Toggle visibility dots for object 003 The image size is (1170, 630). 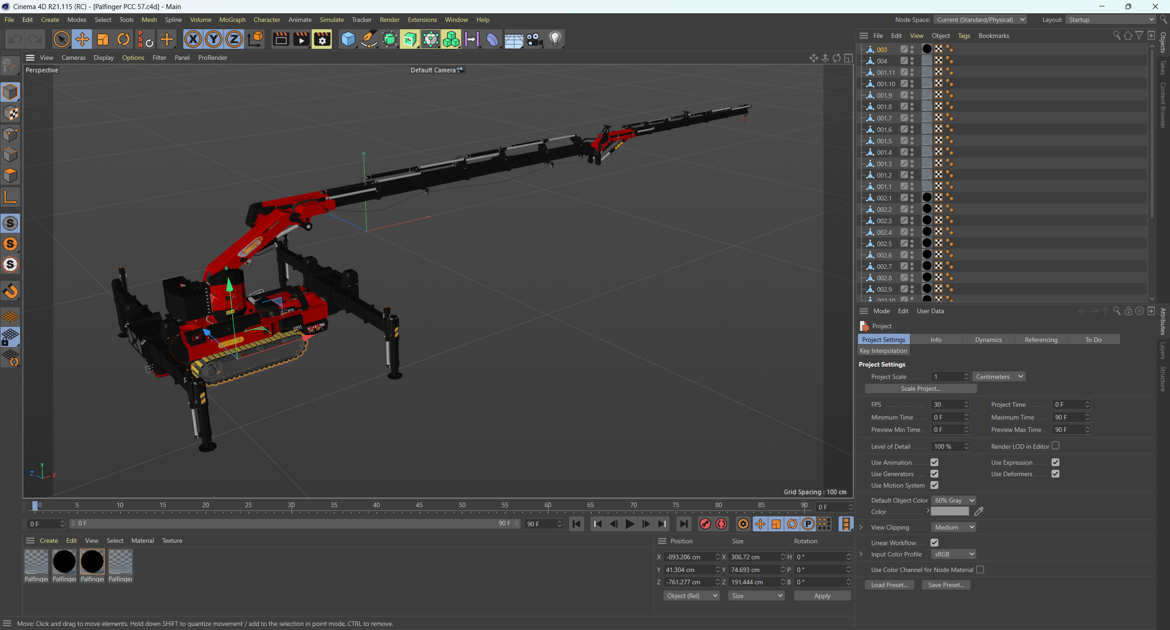pyautogui.click(x=912, y=49)
